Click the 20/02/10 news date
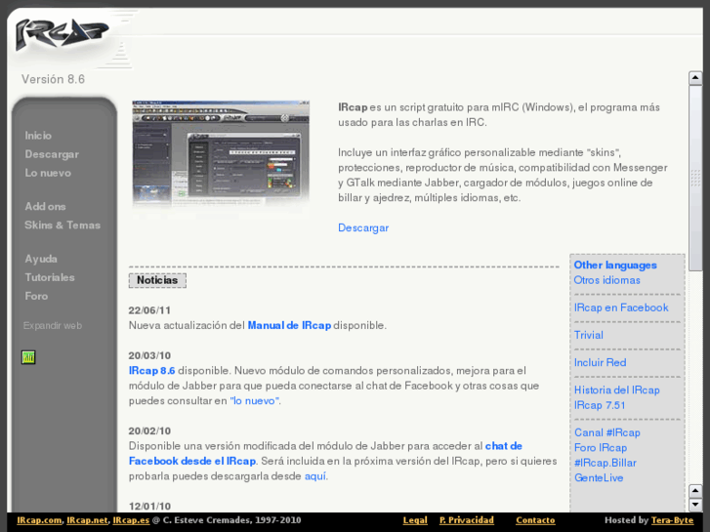 click(149, 430)
